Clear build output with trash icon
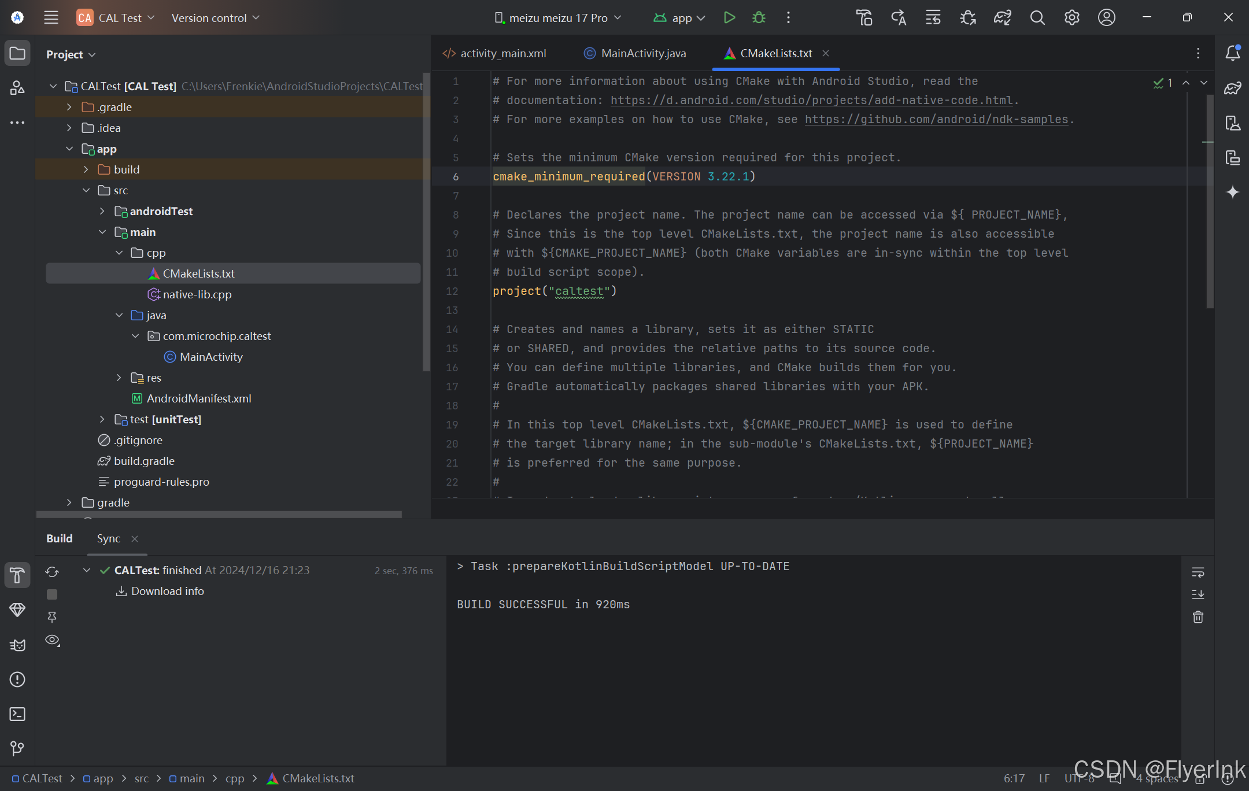Image resolution: width=1249 pixels, height=791 pixels. (x=1198, y=617)
